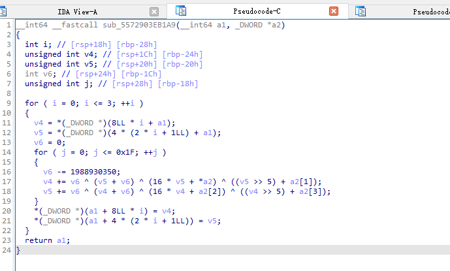
Task: Click the 'int i;' declaration on line 3
Action: tap(38, 44)
